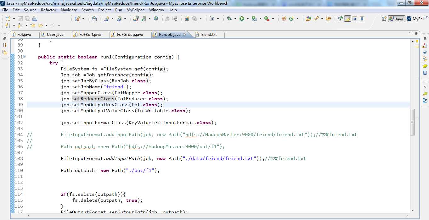The width and height of the screenshot is (429, 220).
Task: Click setReducerClass highlighted text
Action: (x=93, y=99)
